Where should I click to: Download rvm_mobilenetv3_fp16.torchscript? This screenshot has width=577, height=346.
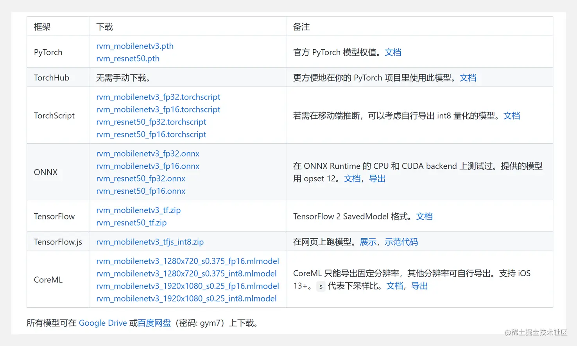coord(158,109)
